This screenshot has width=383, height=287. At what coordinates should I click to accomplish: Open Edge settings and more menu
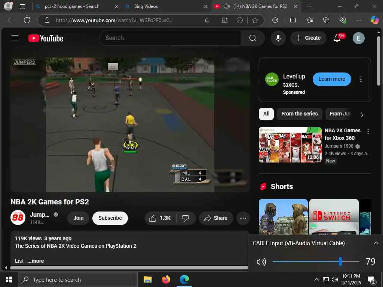click(x=359, y=20)
